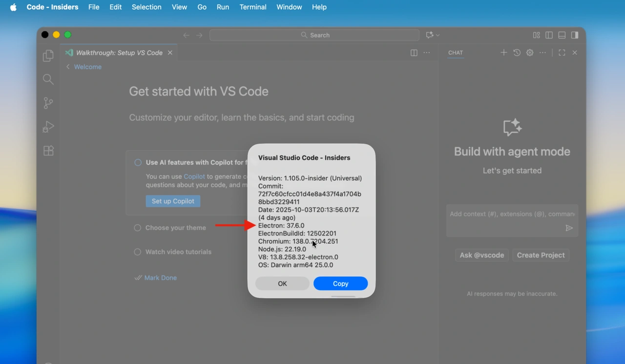Open the Terminal menu
The height and width of the screenshot is (364, 625).
pos(252,7)
